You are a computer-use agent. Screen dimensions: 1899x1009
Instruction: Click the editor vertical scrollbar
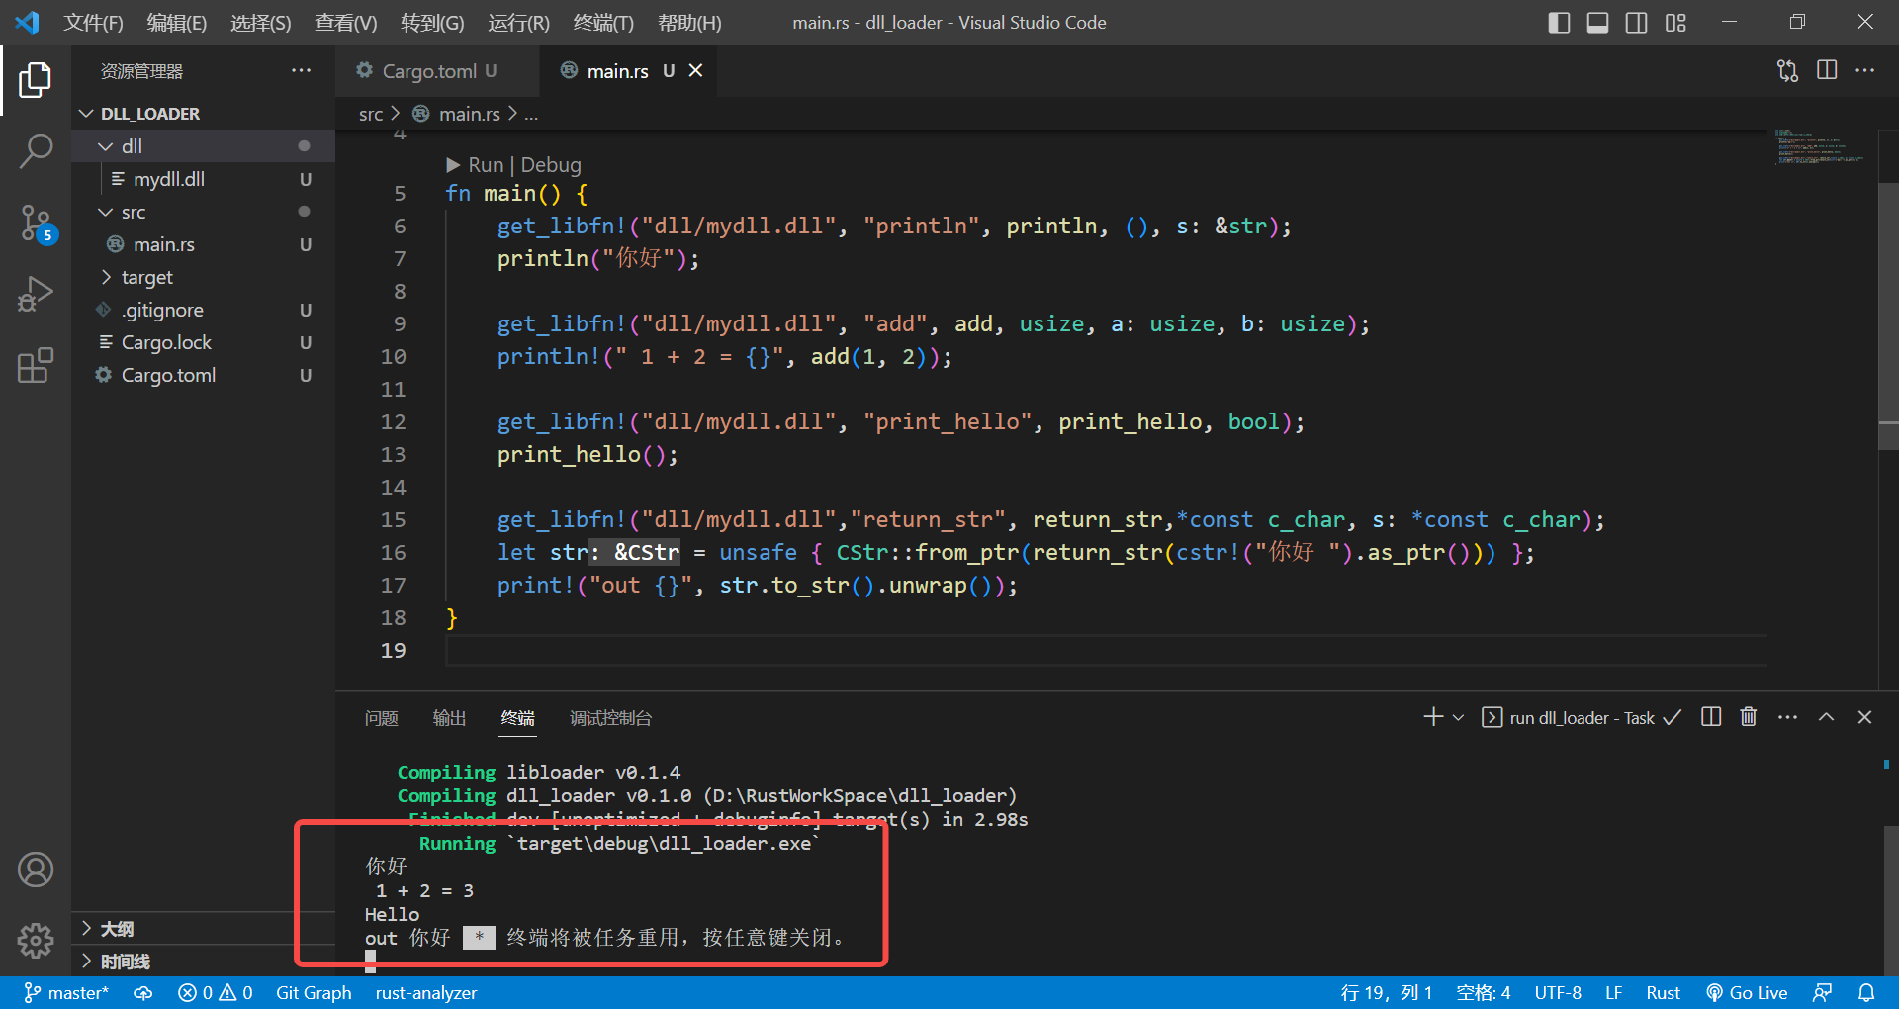coord(1888,317)
